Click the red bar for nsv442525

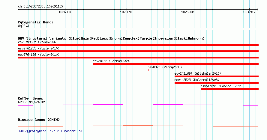pyautogui.click(x=216, y=83)
